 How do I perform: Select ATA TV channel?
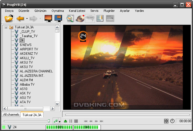click(25, 102)
